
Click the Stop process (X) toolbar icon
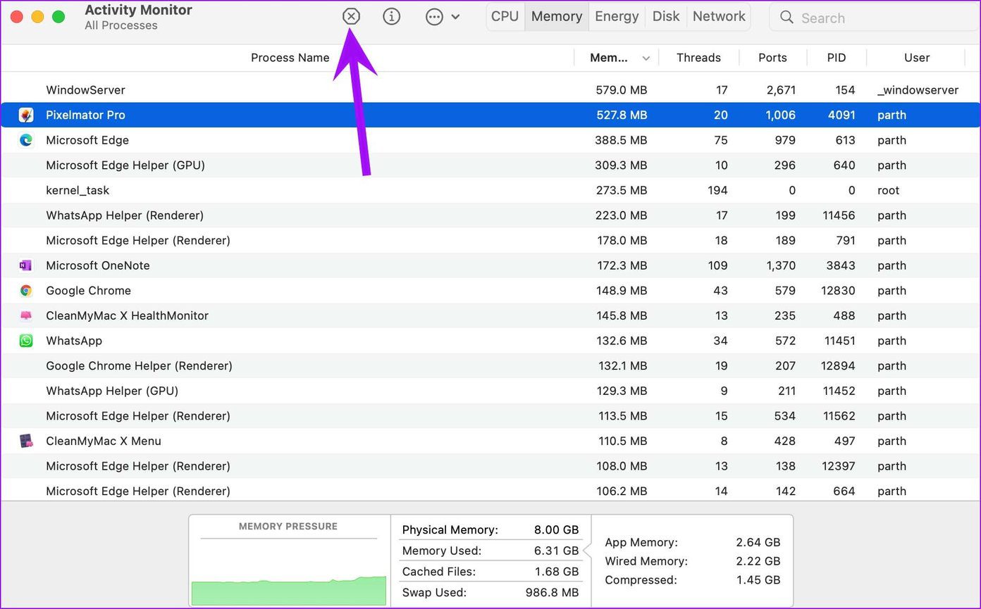351,16
